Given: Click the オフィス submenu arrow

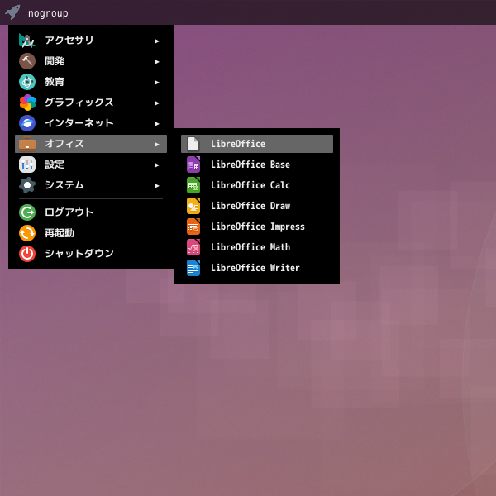Looking at the screenshot, I should pos(156,145).
